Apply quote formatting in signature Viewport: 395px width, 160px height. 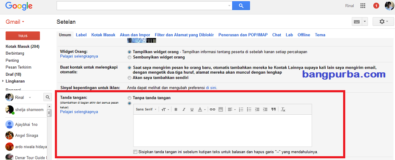coord(273,109)
